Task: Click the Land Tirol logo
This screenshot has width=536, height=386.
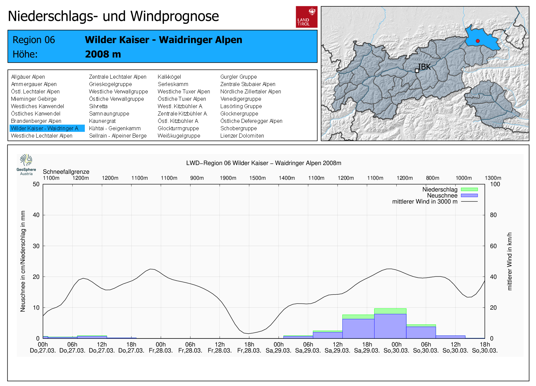Action: pos(307,17)
